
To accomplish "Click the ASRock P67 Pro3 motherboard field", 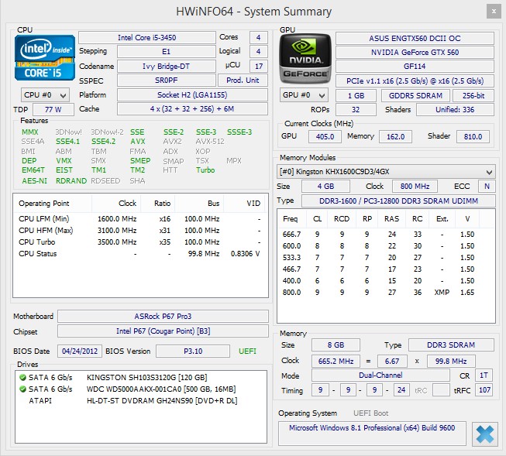I will [x=163, y=317].
